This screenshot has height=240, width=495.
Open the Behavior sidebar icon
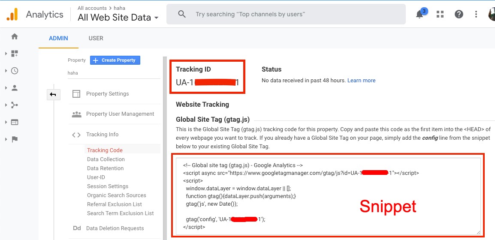[x=15, y=122]
